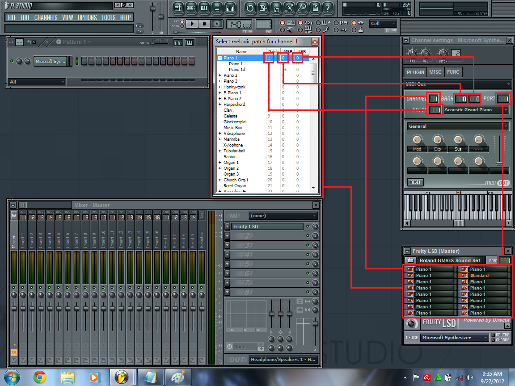Select Piano 1d in patch list
Image resolution: width=515 pixels, height=386 pixels.
click(x=237, y=70)
